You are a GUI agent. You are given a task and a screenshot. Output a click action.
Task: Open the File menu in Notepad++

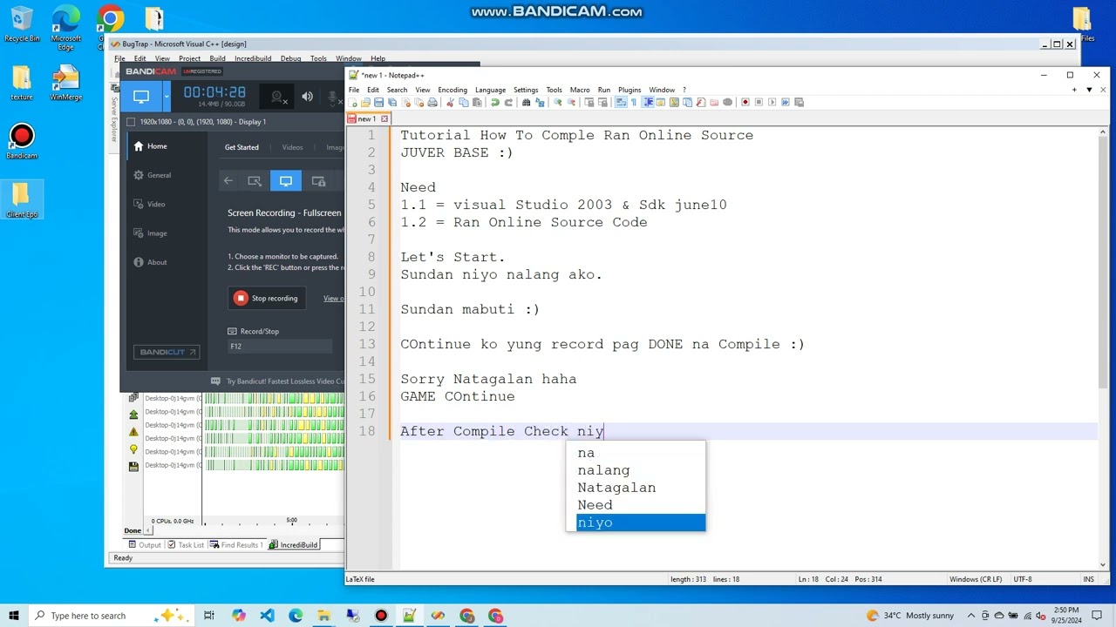pyautogui.click(x=354, y=90)
